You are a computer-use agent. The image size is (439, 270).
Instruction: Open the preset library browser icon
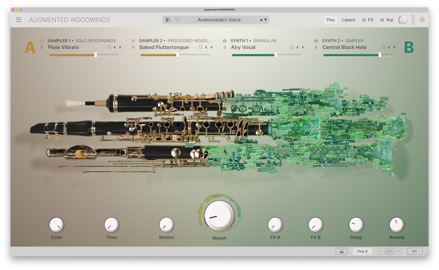click(168, 20)
